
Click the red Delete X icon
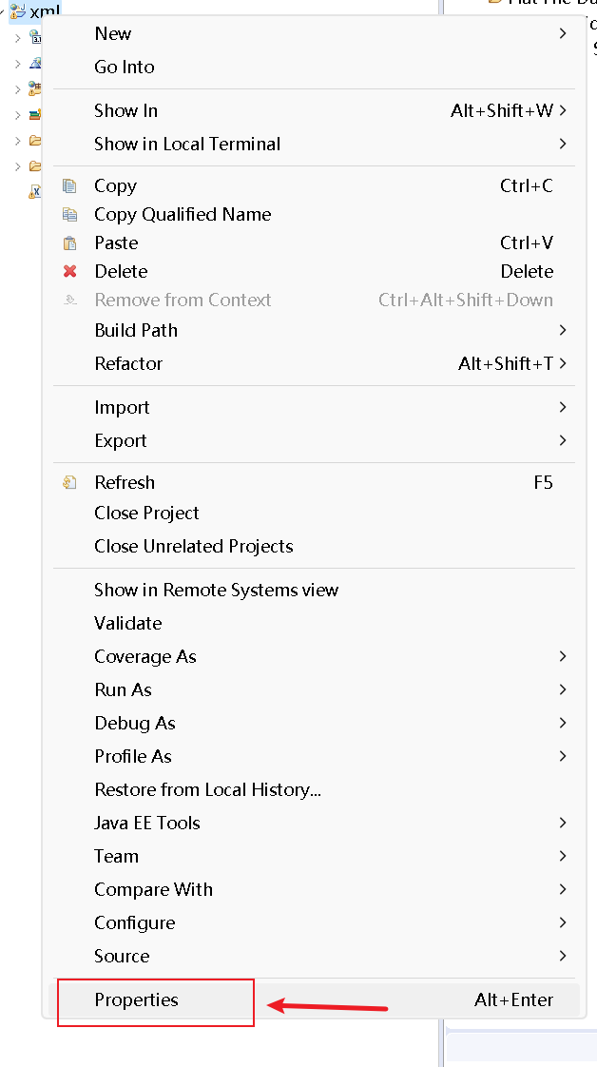click(69, 272)
